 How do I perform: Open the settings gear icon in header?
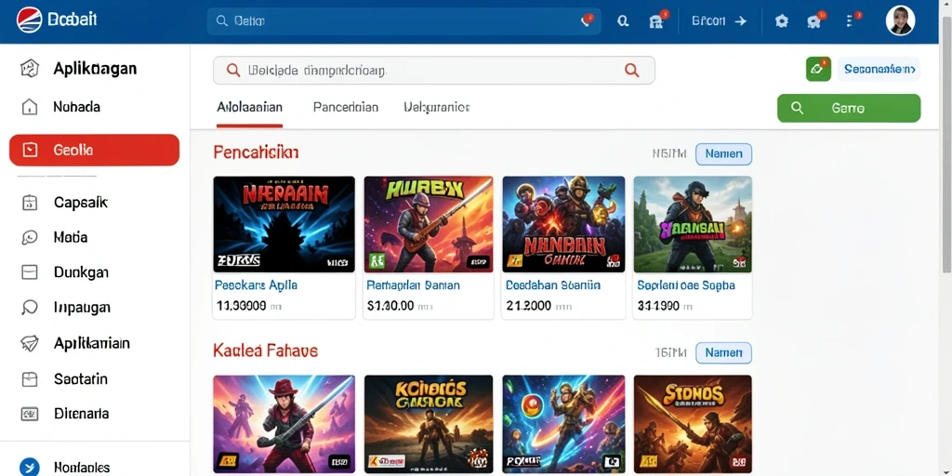click(781, 21)
